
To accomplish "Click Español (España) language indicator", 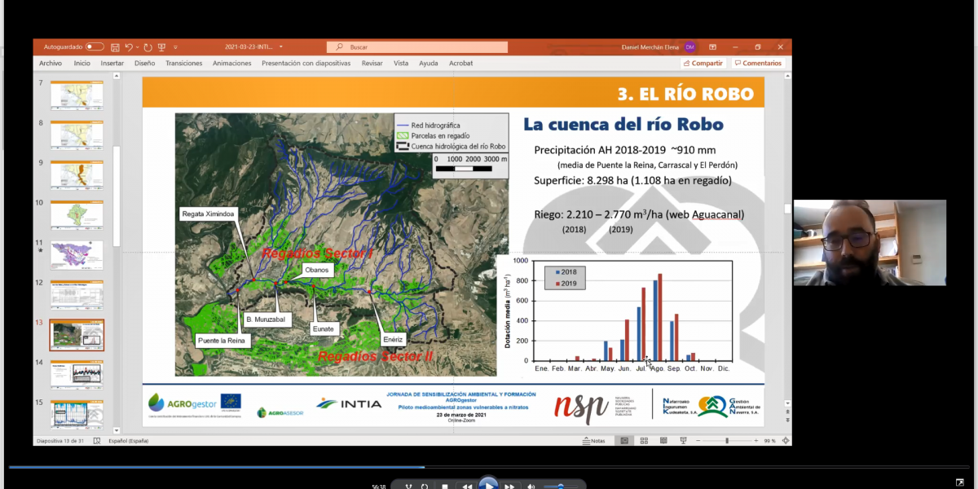I will pos(129,441).
